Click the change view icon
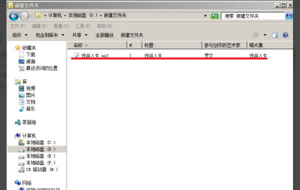 click(256, 35)
